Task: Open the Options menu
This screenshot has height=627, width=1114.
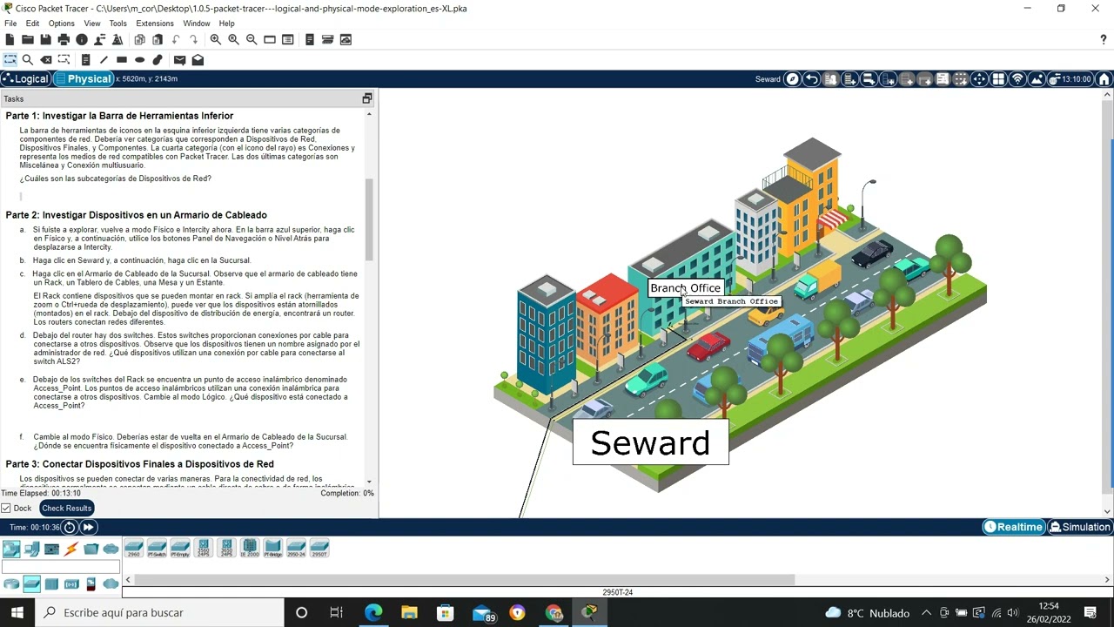Action: (61, 24)
